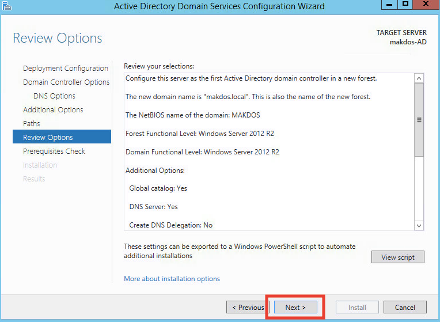Click the wizard app icon in title bar

[6, 5]
